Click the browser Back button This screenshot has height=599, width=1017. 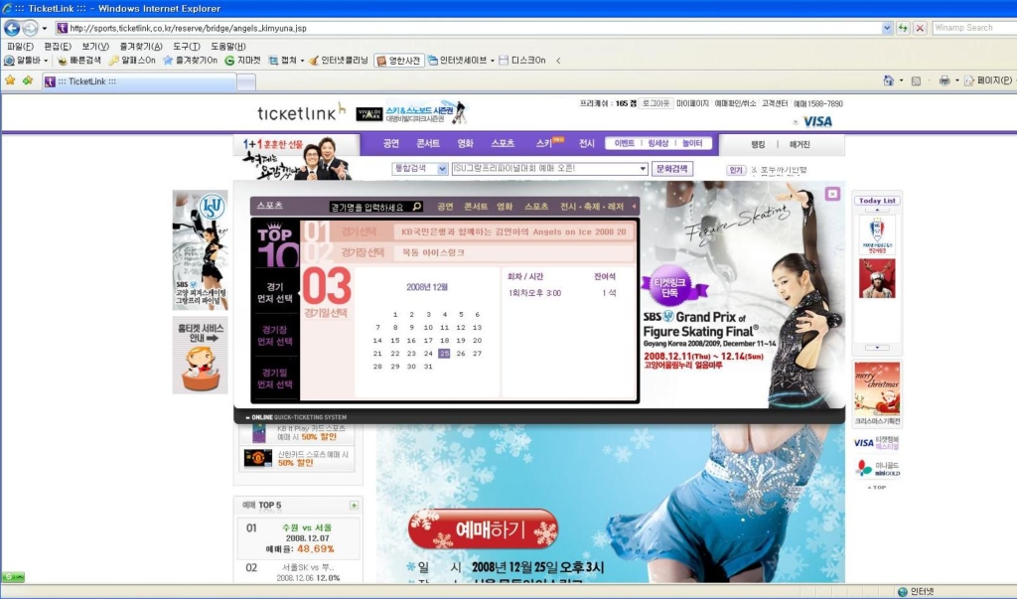(12, 28)
